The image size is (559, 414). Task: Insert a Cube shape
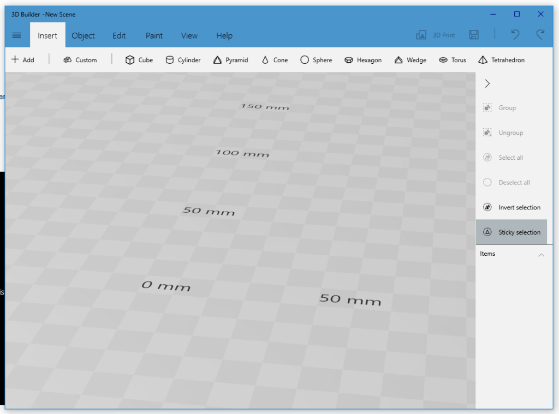(139, 60)
